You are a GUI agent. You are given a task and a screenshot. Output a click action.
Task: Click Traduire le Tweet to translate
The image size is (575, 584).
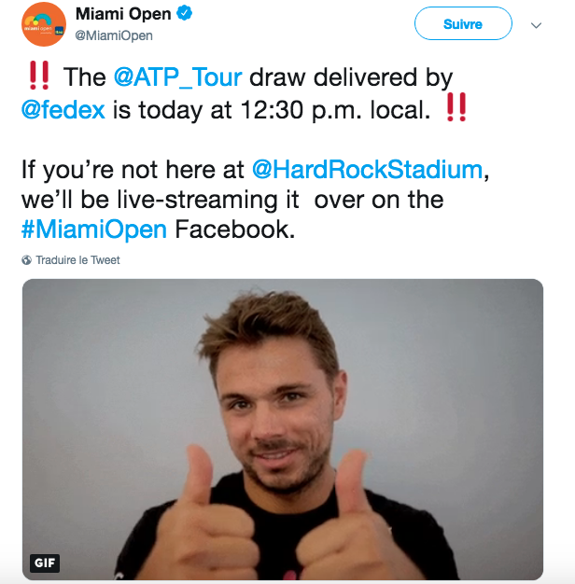pos(77,260)
